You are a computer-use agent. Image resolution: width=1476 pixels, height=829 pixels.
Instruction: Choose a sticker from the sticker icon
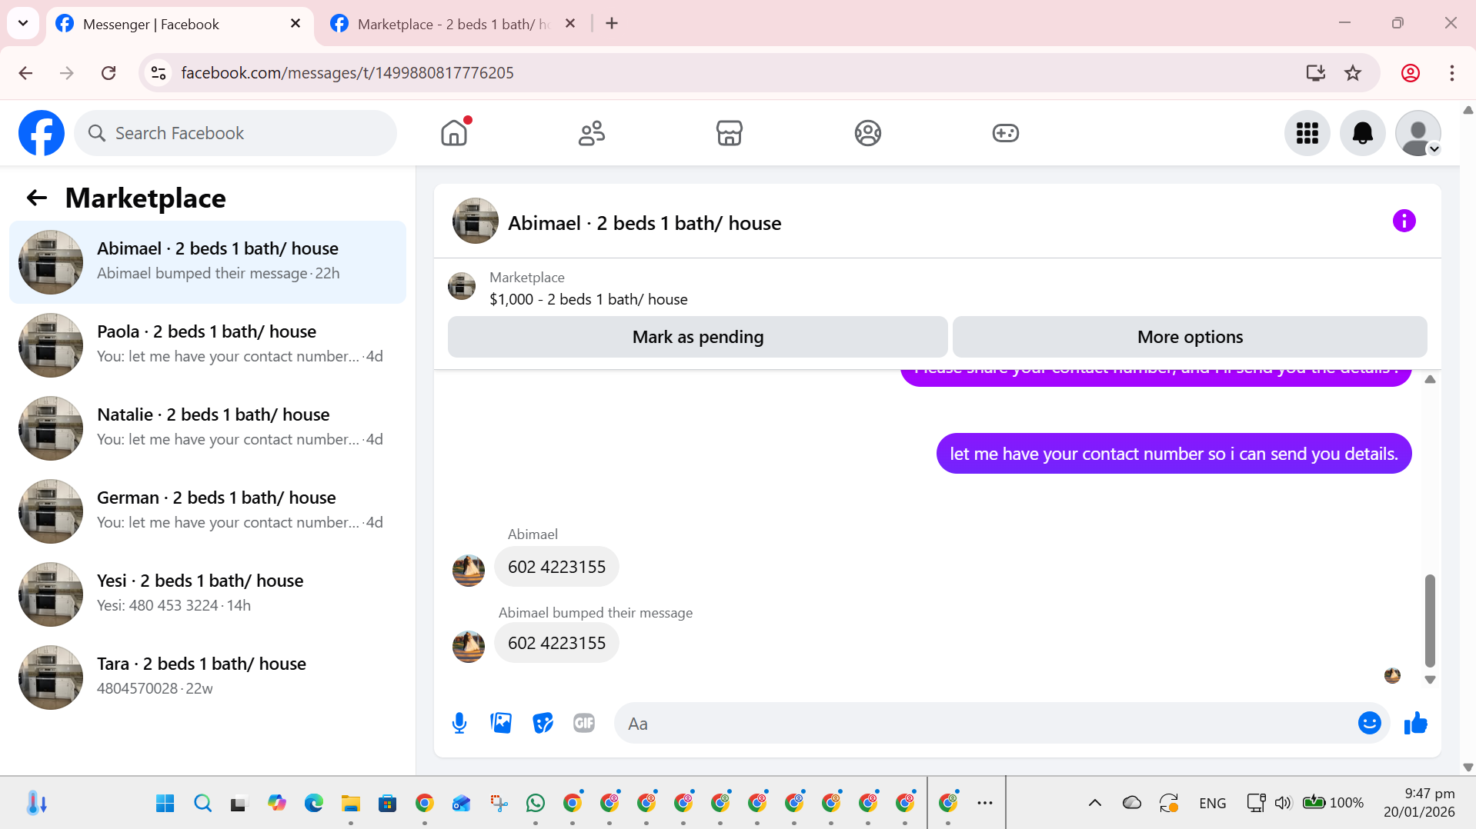tap(543, 723)
